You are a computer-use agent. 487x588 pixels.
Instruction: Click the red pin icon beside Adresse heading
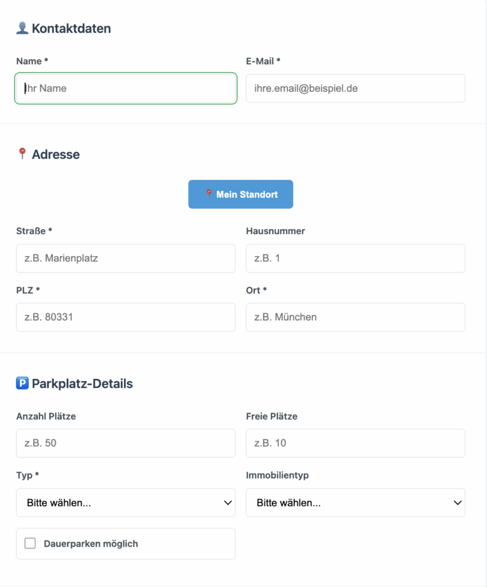(22, 154)
